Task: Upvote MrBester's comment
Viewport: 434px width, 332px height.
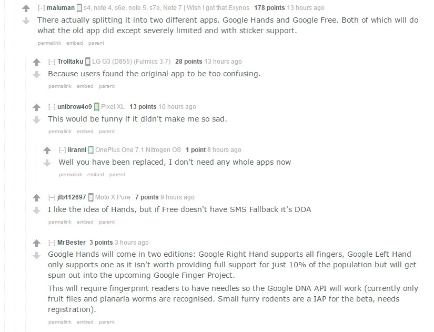Action: click(36, 243)
